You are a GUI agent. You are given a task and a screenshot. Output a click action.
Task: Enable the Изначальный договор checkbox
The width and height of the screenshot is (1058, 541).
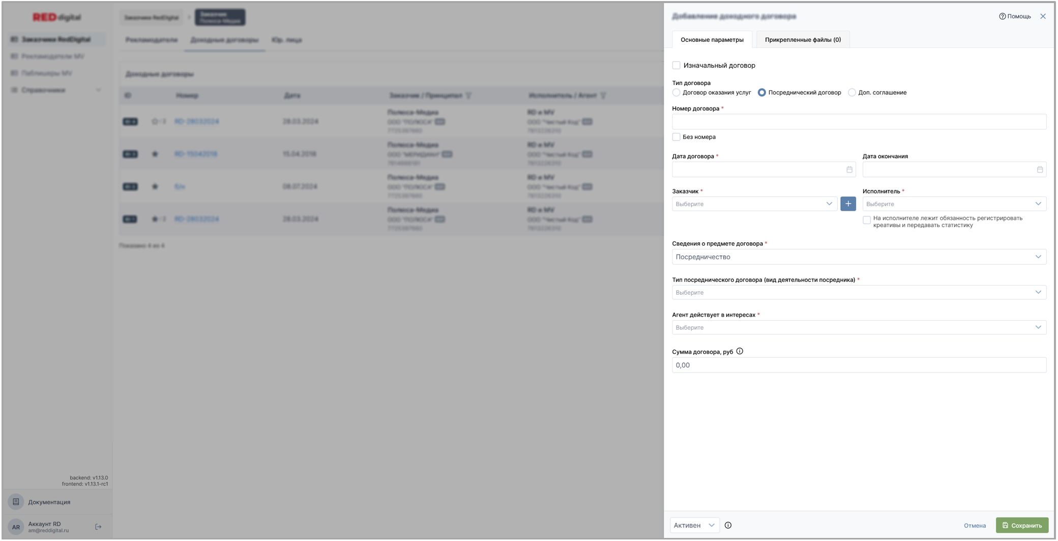pyautogui.click(x=676, y=65)
